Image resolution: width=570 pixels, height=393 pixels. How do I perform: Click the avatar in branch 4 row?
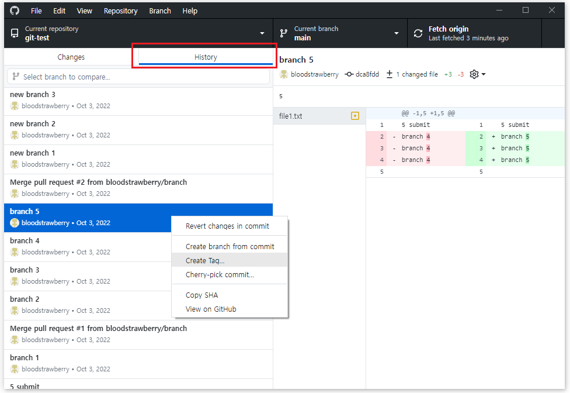[x=15, y=252]
